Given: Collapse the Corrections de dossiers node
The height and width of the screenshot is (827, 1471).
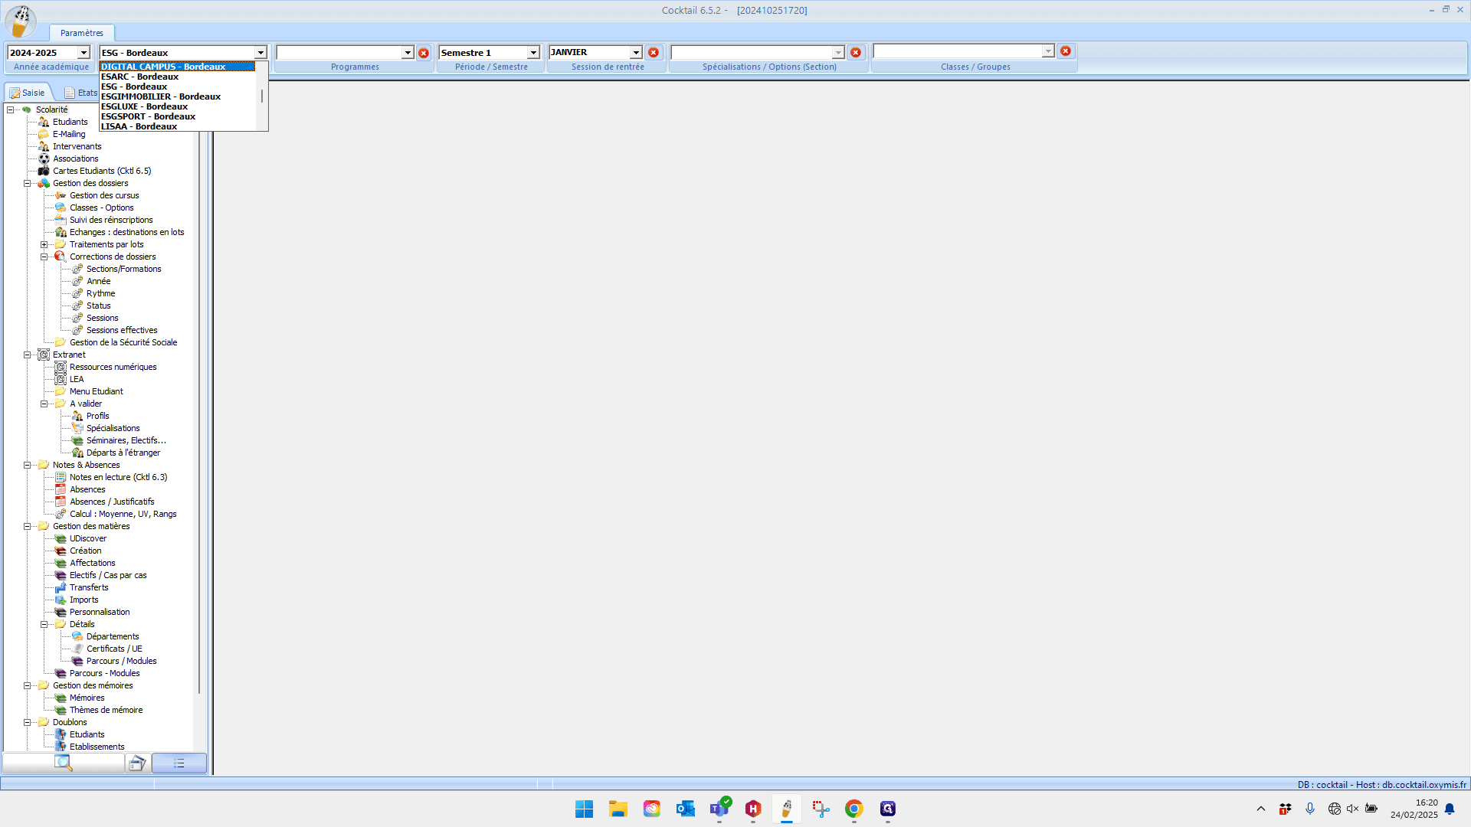Looking at the screenshot, I should tap(44, 257).
